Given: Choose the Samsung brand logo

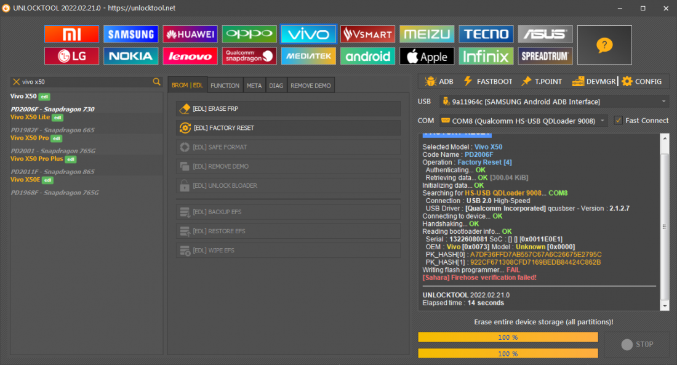Looking at the screenshot, I should pyautogui.click(x=131, y=34).
